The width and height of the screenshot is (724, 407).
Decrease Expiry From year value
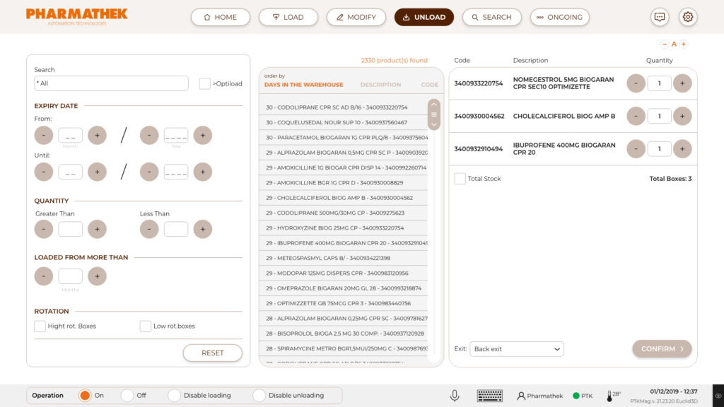149,135
